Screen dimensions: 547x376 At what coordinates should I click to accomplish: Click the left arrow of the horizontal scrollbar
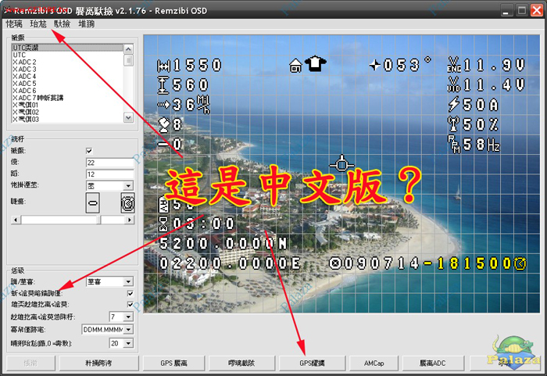[x=16, y=220]
